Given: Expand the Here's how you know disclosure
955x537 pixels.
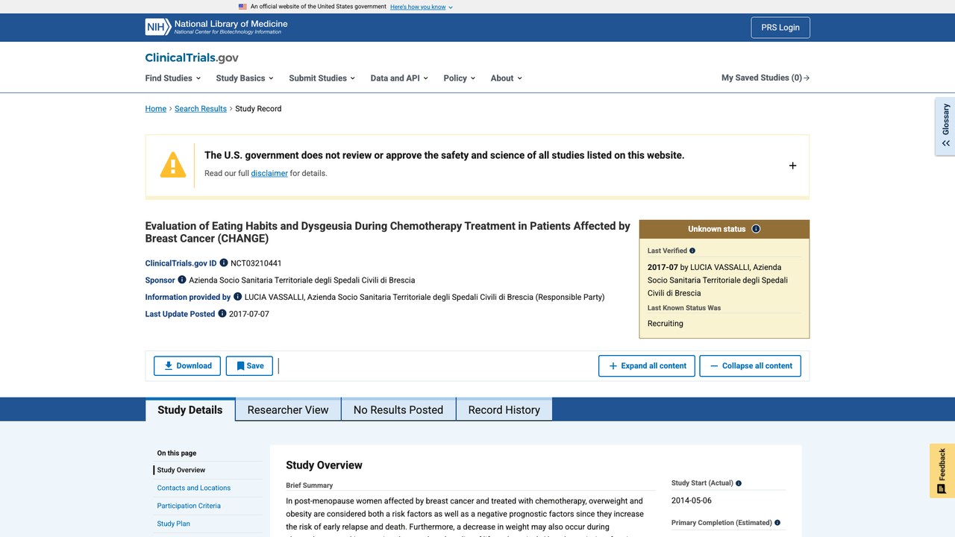Looking at the screenshot, I should (x=422, y=7).
